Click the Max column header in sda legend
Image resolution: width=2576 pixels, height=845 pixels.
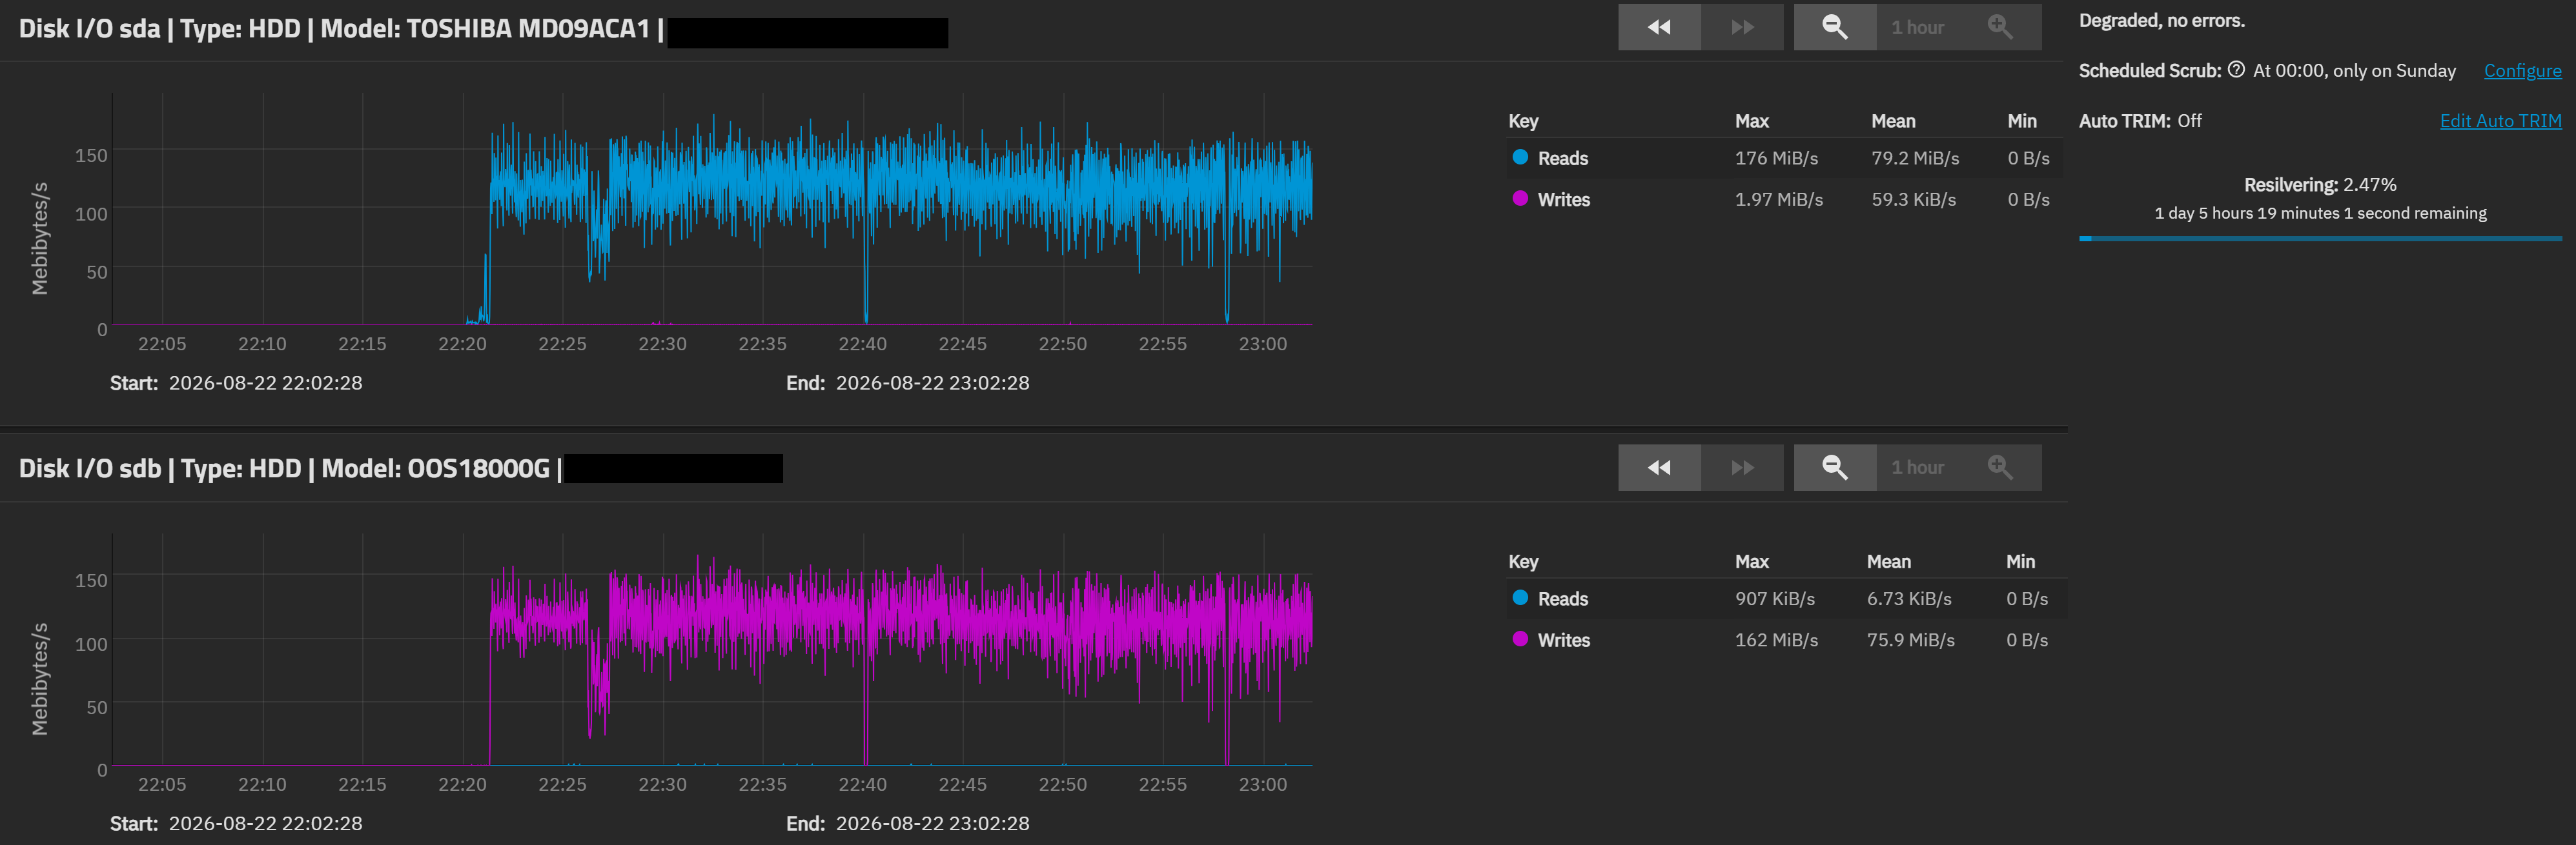point(1751,122)
